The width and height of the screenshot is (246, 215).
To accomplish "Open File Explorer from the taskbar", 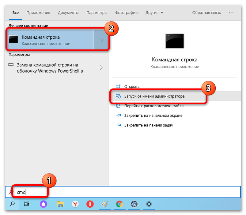I will [x=60, y=204].
